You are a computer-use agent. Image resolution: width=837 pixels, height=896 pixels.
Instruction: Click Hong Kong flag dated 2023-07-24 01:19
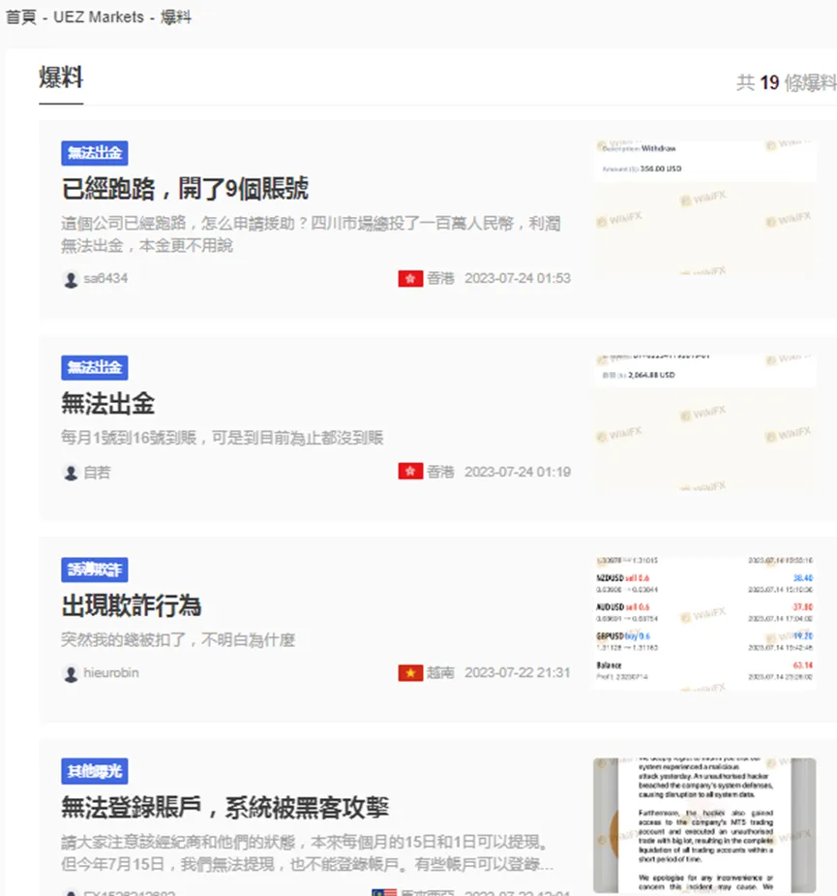pos(410,472)
